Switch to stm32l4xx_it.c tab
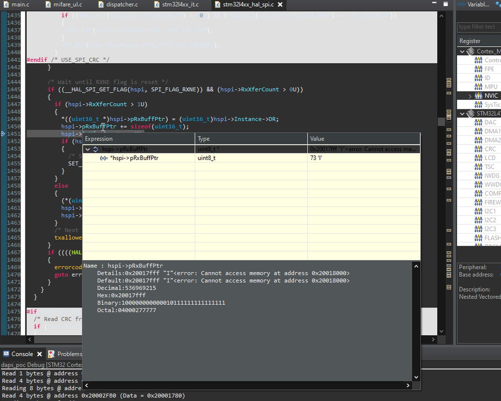Image resolution: width=501 pixels, height=401 pixels. click(176, 5)
